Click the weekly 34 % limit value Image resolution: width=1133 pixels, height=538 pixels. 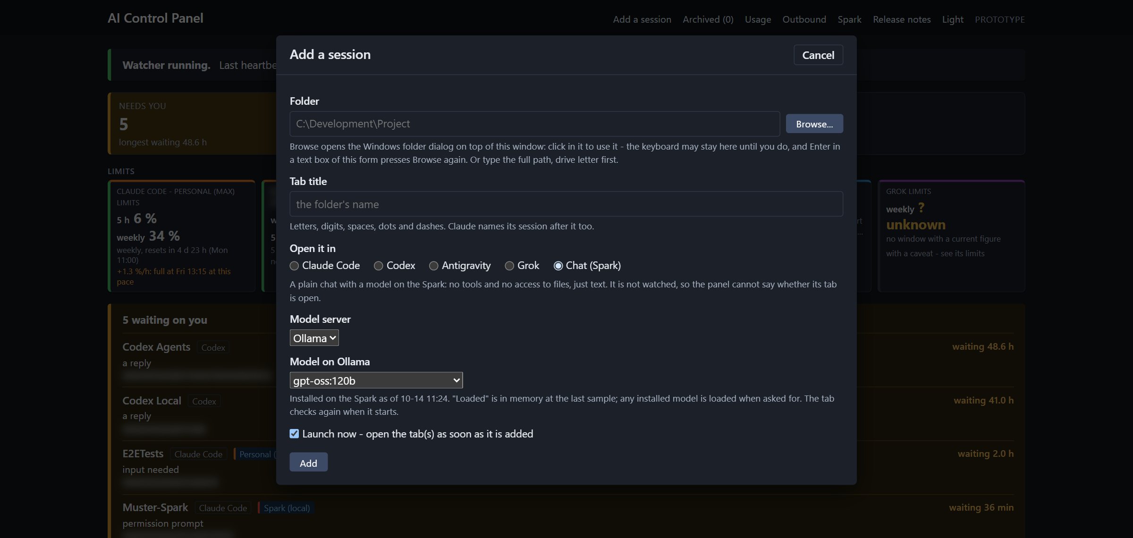[164, 236]
